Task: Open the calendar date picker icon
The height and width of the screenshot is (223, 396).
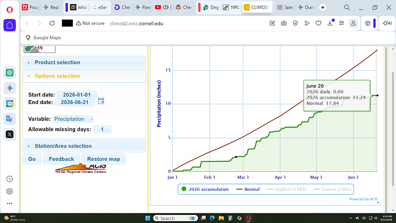Action: [101, 101]
